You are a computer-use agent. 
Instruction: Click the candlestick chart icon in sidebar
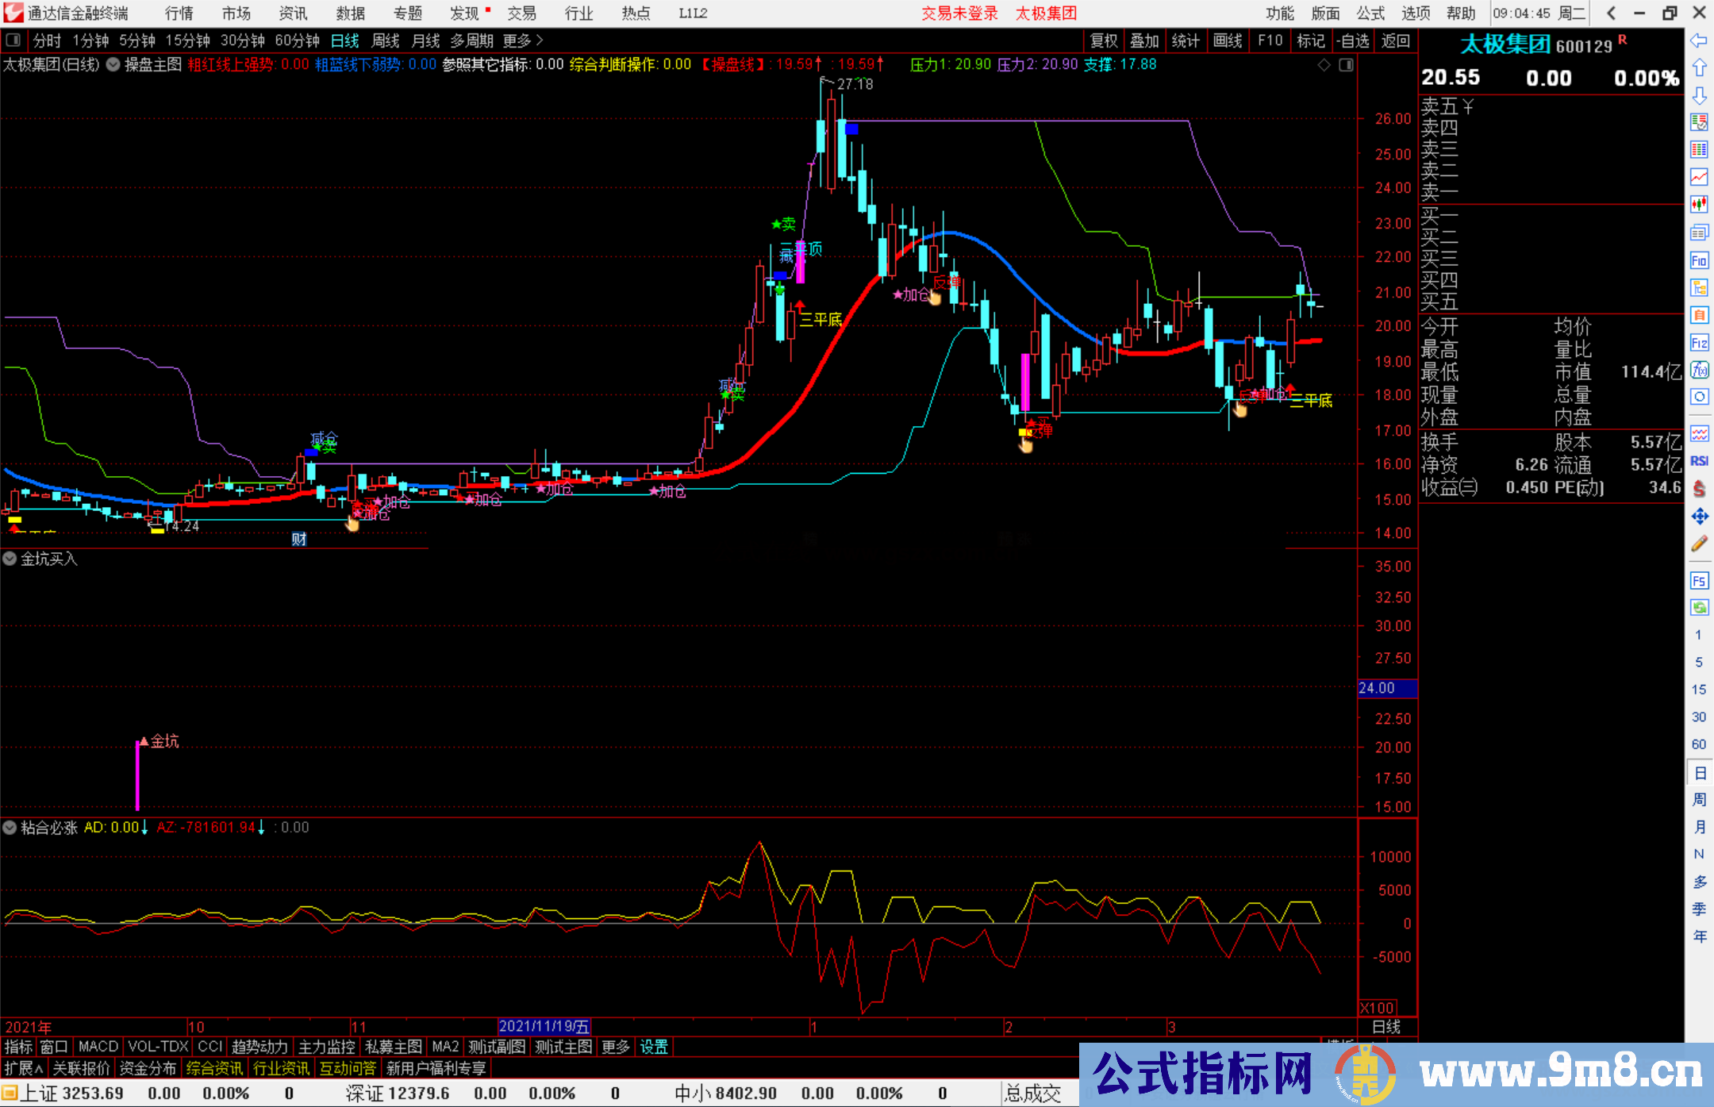coord(1699,205)
